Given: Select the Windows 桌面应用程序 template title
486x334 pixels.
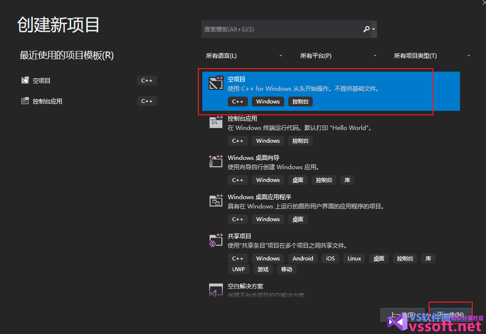Looking at the screenshot, I should pos(259,197).
